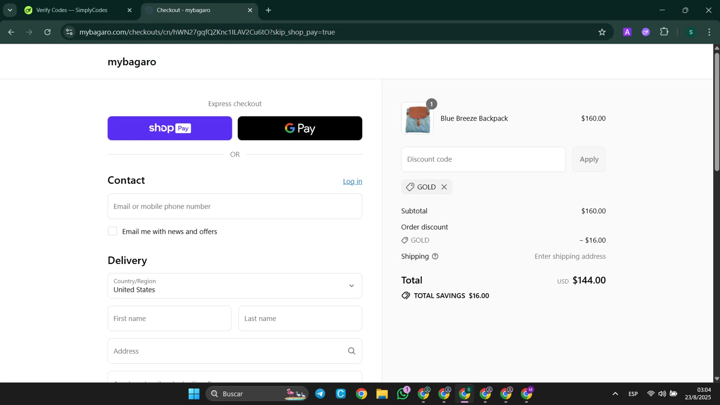
Task: Open Wi-Fi network settings icon
Action: pos(650,394)
